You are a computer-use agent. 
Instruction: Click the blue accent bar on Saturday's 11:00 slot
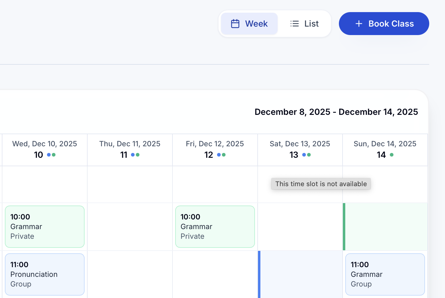click(259, 274)
